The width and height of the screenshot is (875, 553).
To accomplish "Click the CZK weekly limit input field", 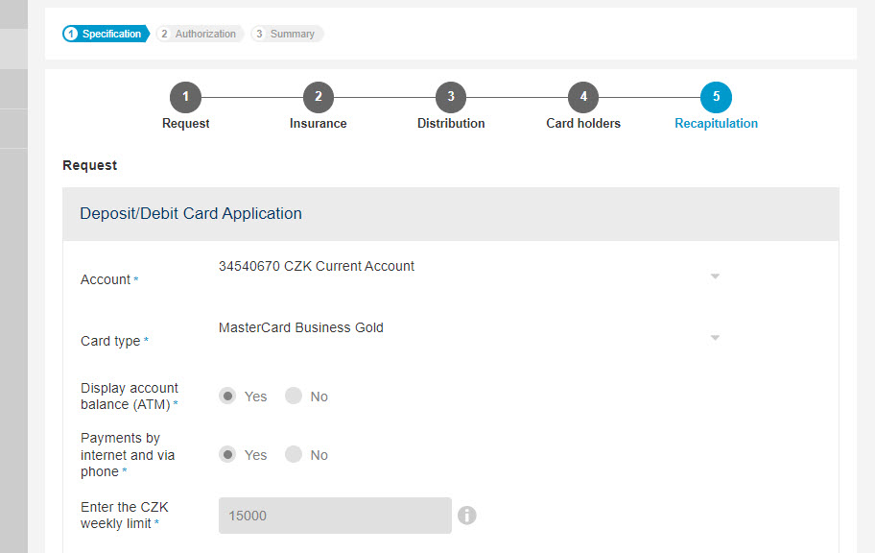I will (335, 516).
